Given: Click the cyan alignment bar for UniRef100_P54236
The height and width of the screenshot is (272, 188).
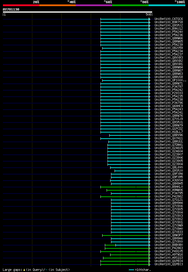Looking at the screenshot, I should pos(125,35).
